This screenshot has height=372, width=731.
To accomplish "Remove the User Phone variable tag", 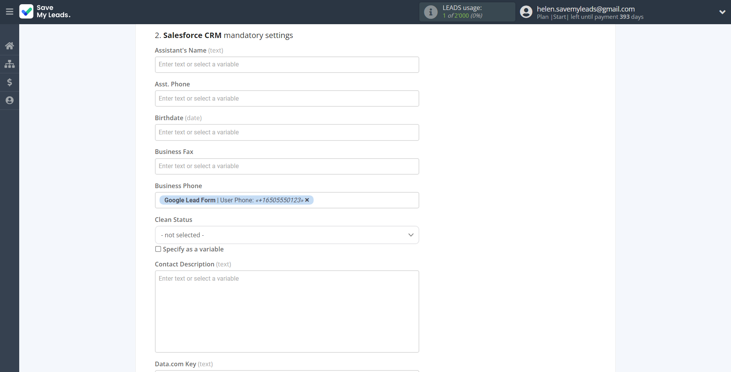I will point(307,200).
